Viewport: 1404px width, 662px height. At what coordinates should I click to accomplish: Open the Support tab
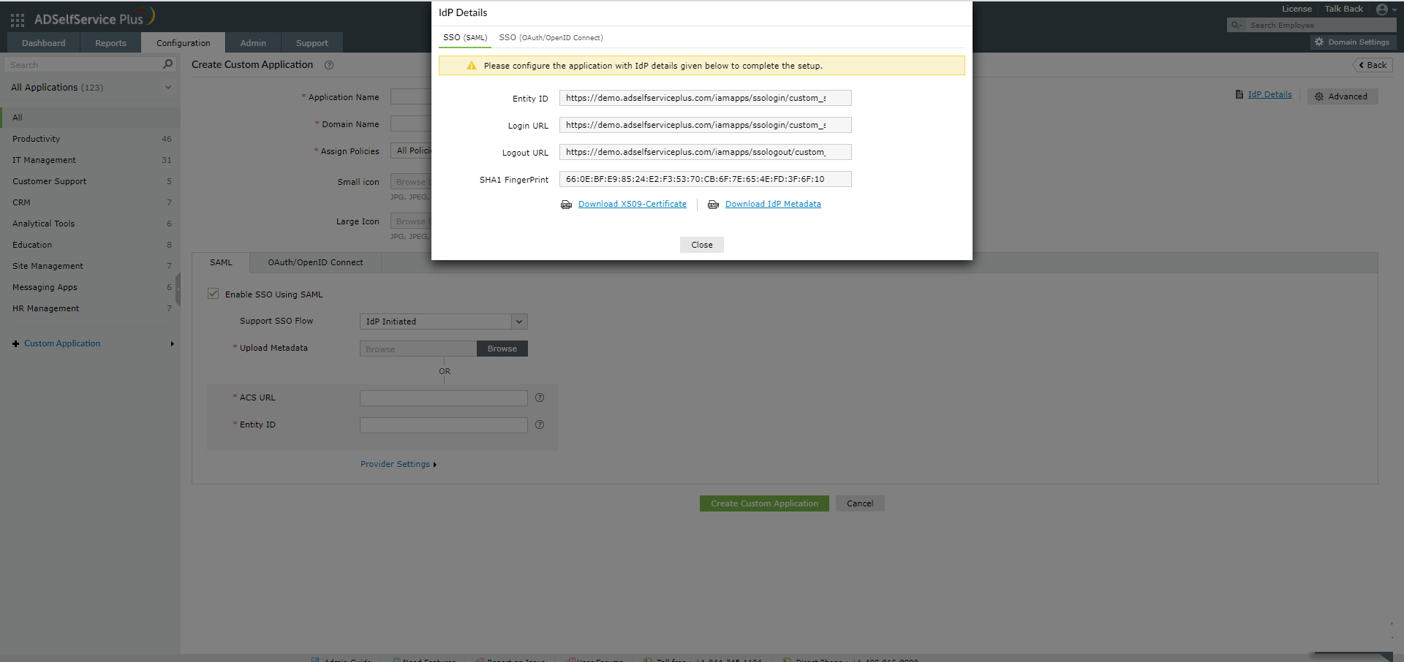(312, 43)
